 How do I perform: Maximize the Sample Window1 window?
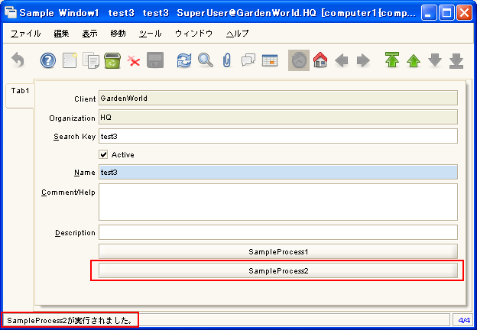[446, 12]
